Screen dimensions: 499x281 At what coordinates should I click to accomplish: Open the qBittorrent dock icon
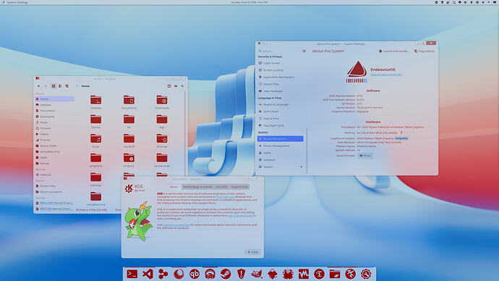point(195,274)
